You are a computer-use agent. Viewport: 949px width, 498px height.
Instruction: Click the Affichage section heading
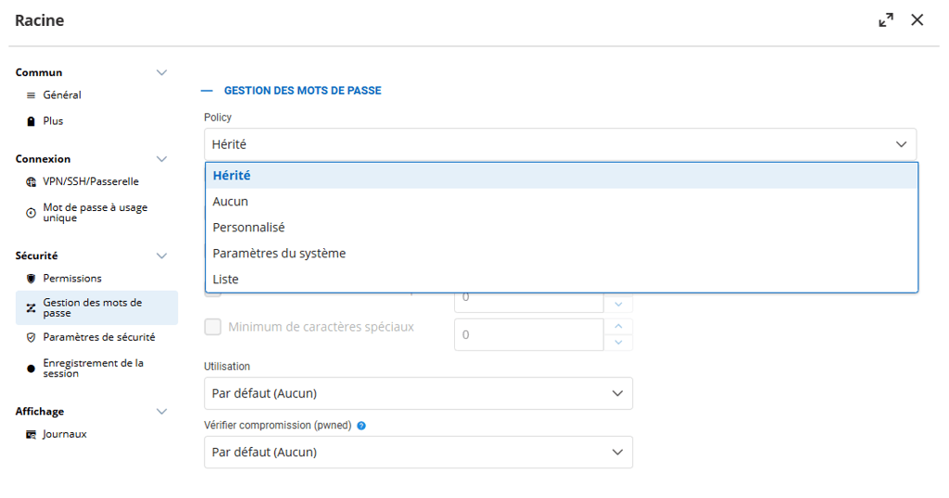pos(39,412)
